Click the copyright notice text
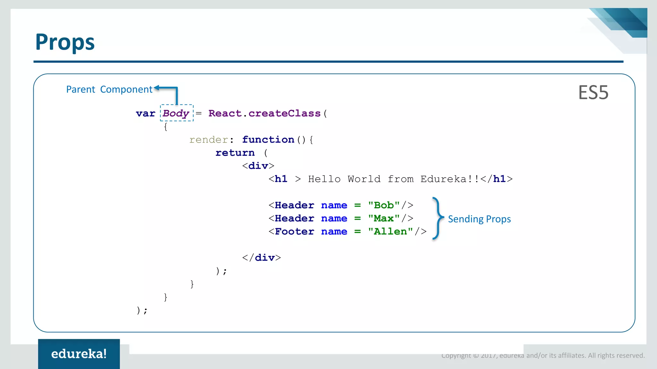Image resolution: width=657 pixels, height=369 pixels. coord(543,356)
